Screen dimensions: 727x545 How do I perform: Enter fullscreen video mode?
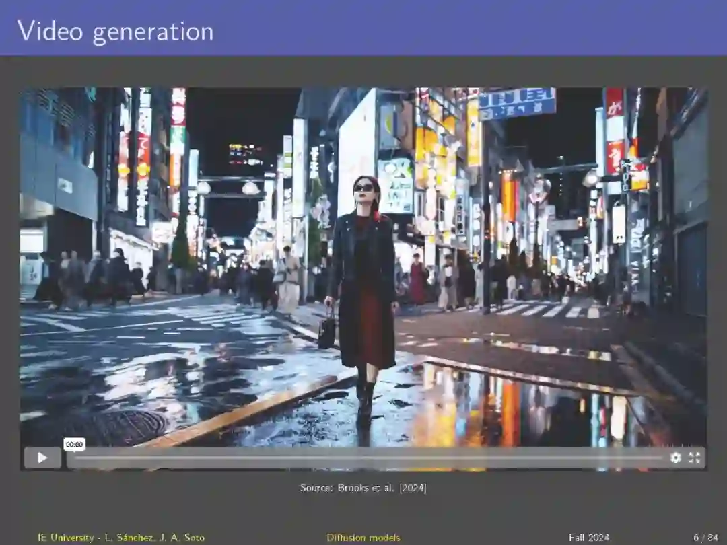695,458
